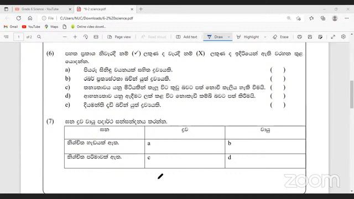354x199 pixels.
Task: Open the Online video downloader bookmark
Action: 88,27
